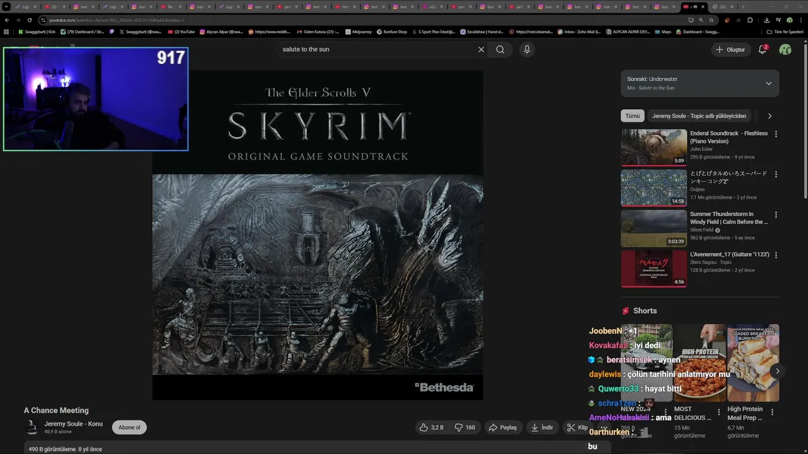Clear the search box with the X

point(481,49)
